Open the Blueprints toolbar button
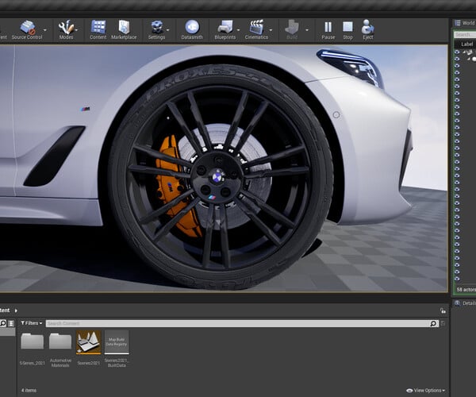 [x=225, y=29]
